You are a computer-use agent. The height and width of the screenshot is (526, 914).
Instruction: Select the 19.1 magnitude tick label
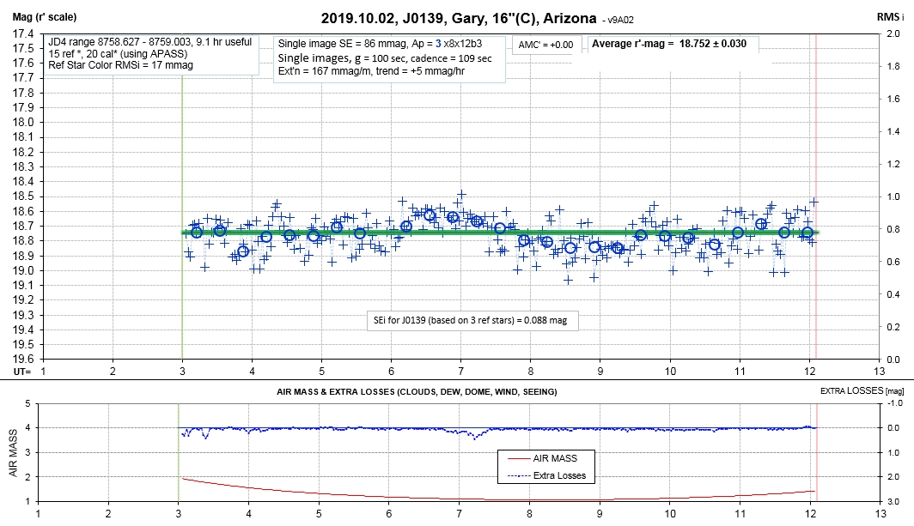point(22,286)
